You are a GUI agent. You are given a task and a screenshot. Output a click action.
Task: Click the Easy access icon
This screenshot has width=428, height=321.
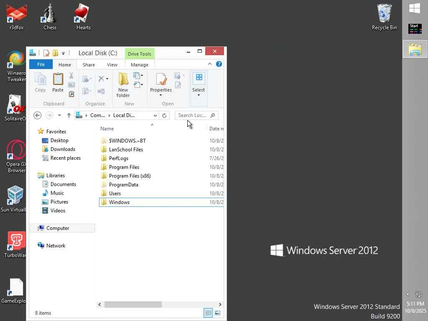click(x=137, y=85)
